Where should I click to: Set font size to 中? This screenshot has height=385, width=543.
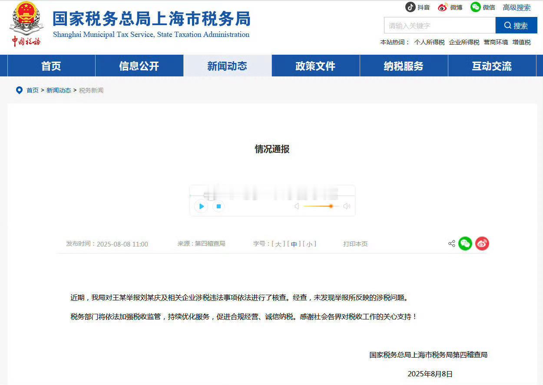tap(294, 244)
